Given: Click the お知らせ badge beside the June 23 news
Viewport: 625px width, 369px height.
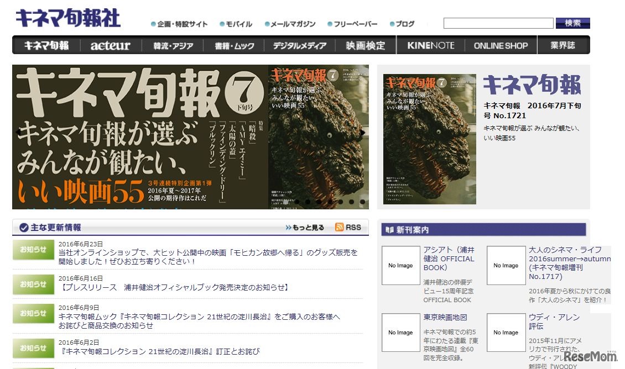Looking at the screenshot, I should (33, 250).
